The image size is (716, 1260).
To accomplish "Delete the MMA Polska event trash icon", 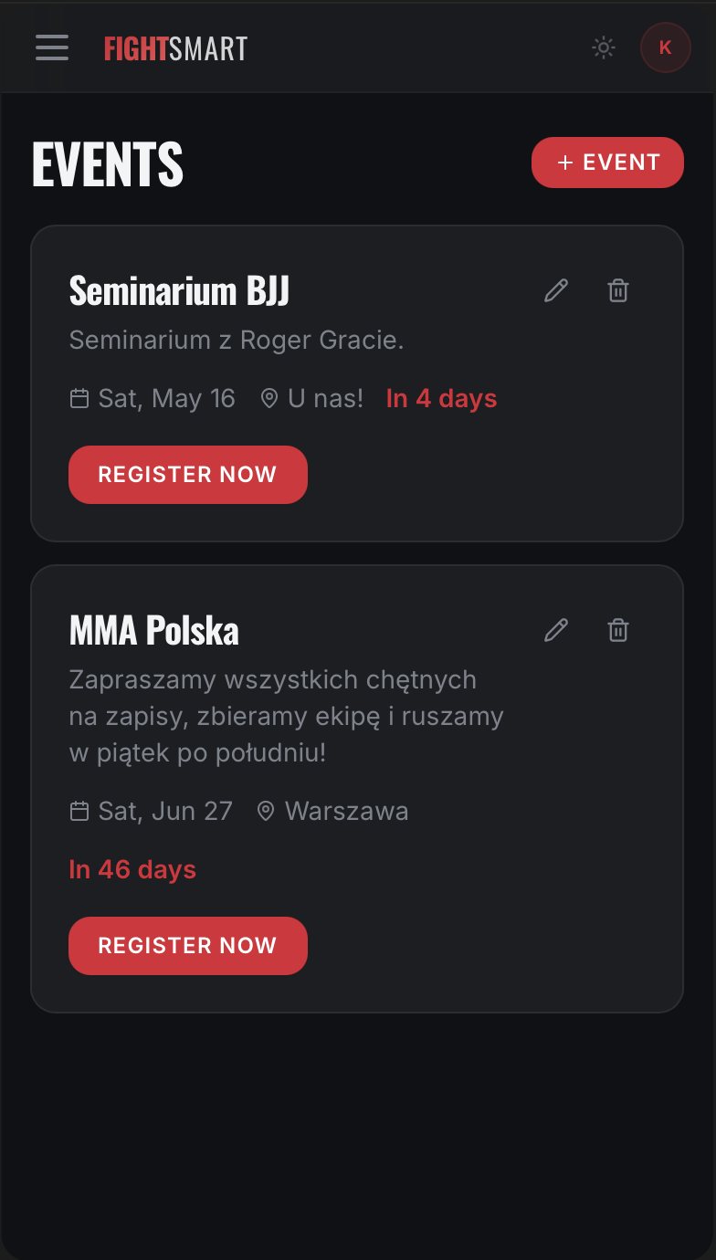I will (x=618, y=630).
